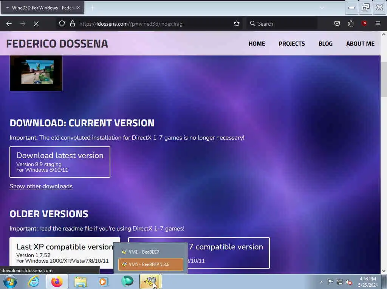387x289 pixels.
Task: Click the downloads.fdossena.com status text
Action: (27, 270)
